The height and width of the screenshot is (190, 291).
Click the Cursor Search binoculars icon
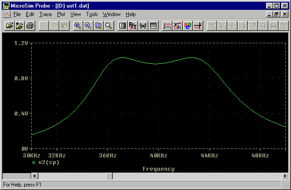coord(273,25)
